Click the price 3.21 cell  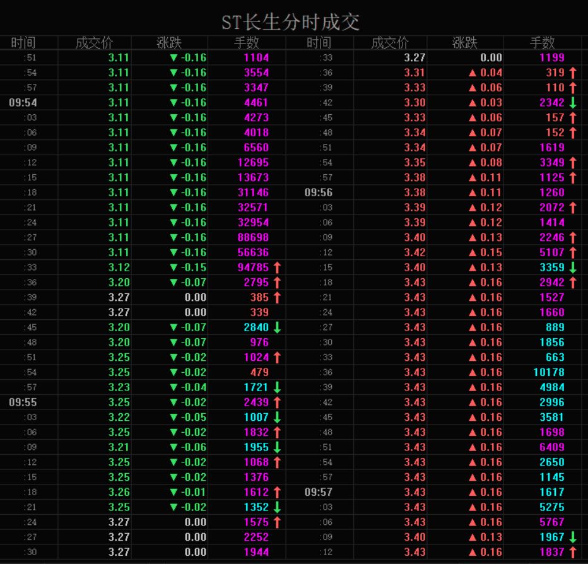tap(119, 447)
